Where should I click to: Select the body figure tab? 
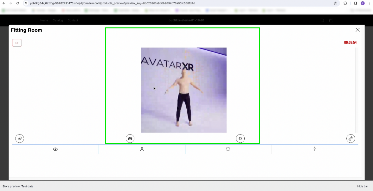point(315,149)
